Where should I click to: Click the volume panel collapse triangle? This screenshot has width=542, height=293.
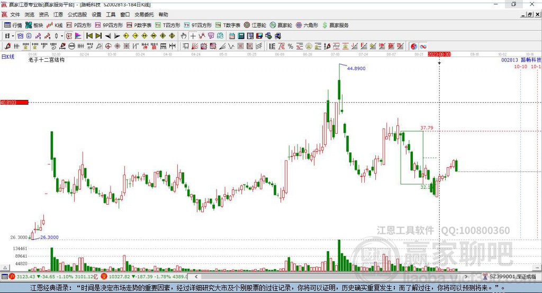(5, 268)
